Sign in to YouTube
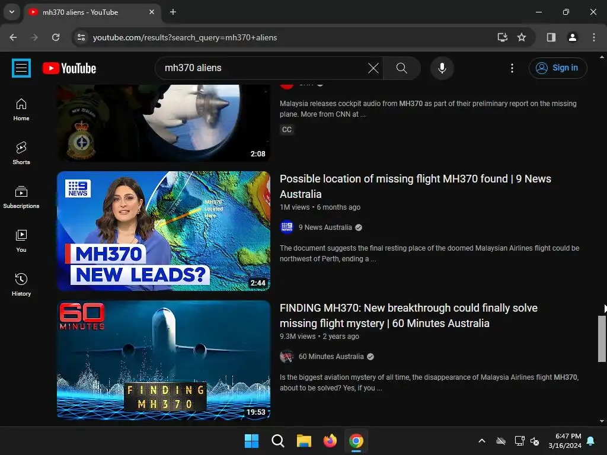Screen dimensions: 607x455 click(558, 68)
